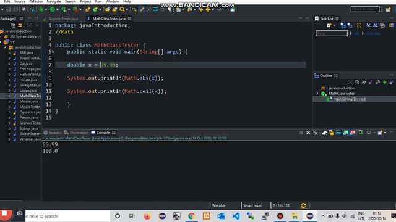Create a new Java class
This screenshot has width=396, height=222.
click(x=95, y=10)
